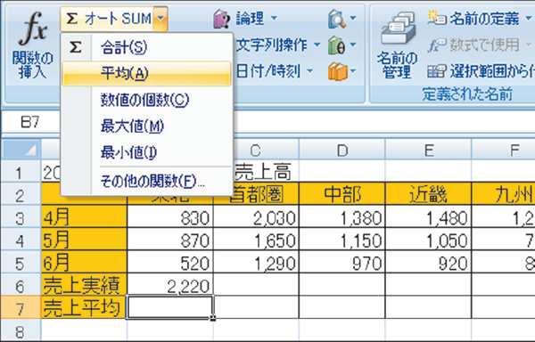
Task: Click the selected empty cell B7
Action: coord(170,307)
